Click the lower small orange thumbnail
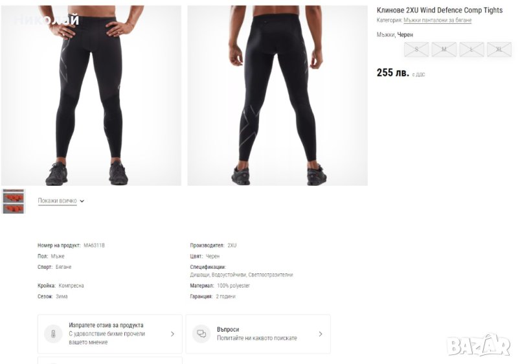This screenshot has height=364, width=518. coord(14,208)
